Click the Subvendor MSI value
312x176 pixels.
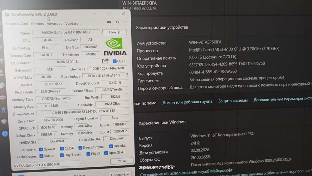tap(50, 70)
